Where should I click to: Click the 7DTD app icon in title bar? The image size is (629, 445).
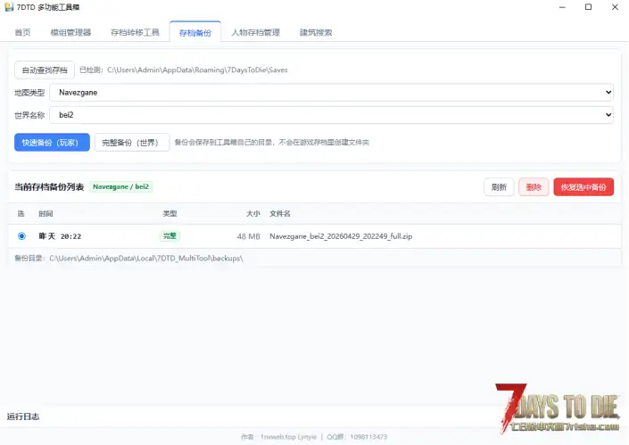(x=9, y=7)
